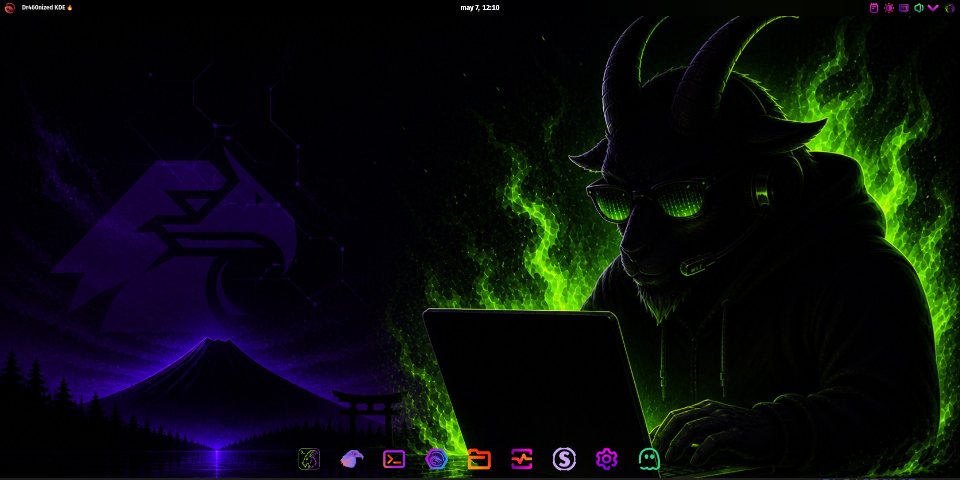This screenshot has width=960, height=480.
Task: Launch the circled S app in dock
Action: point(564,459)
